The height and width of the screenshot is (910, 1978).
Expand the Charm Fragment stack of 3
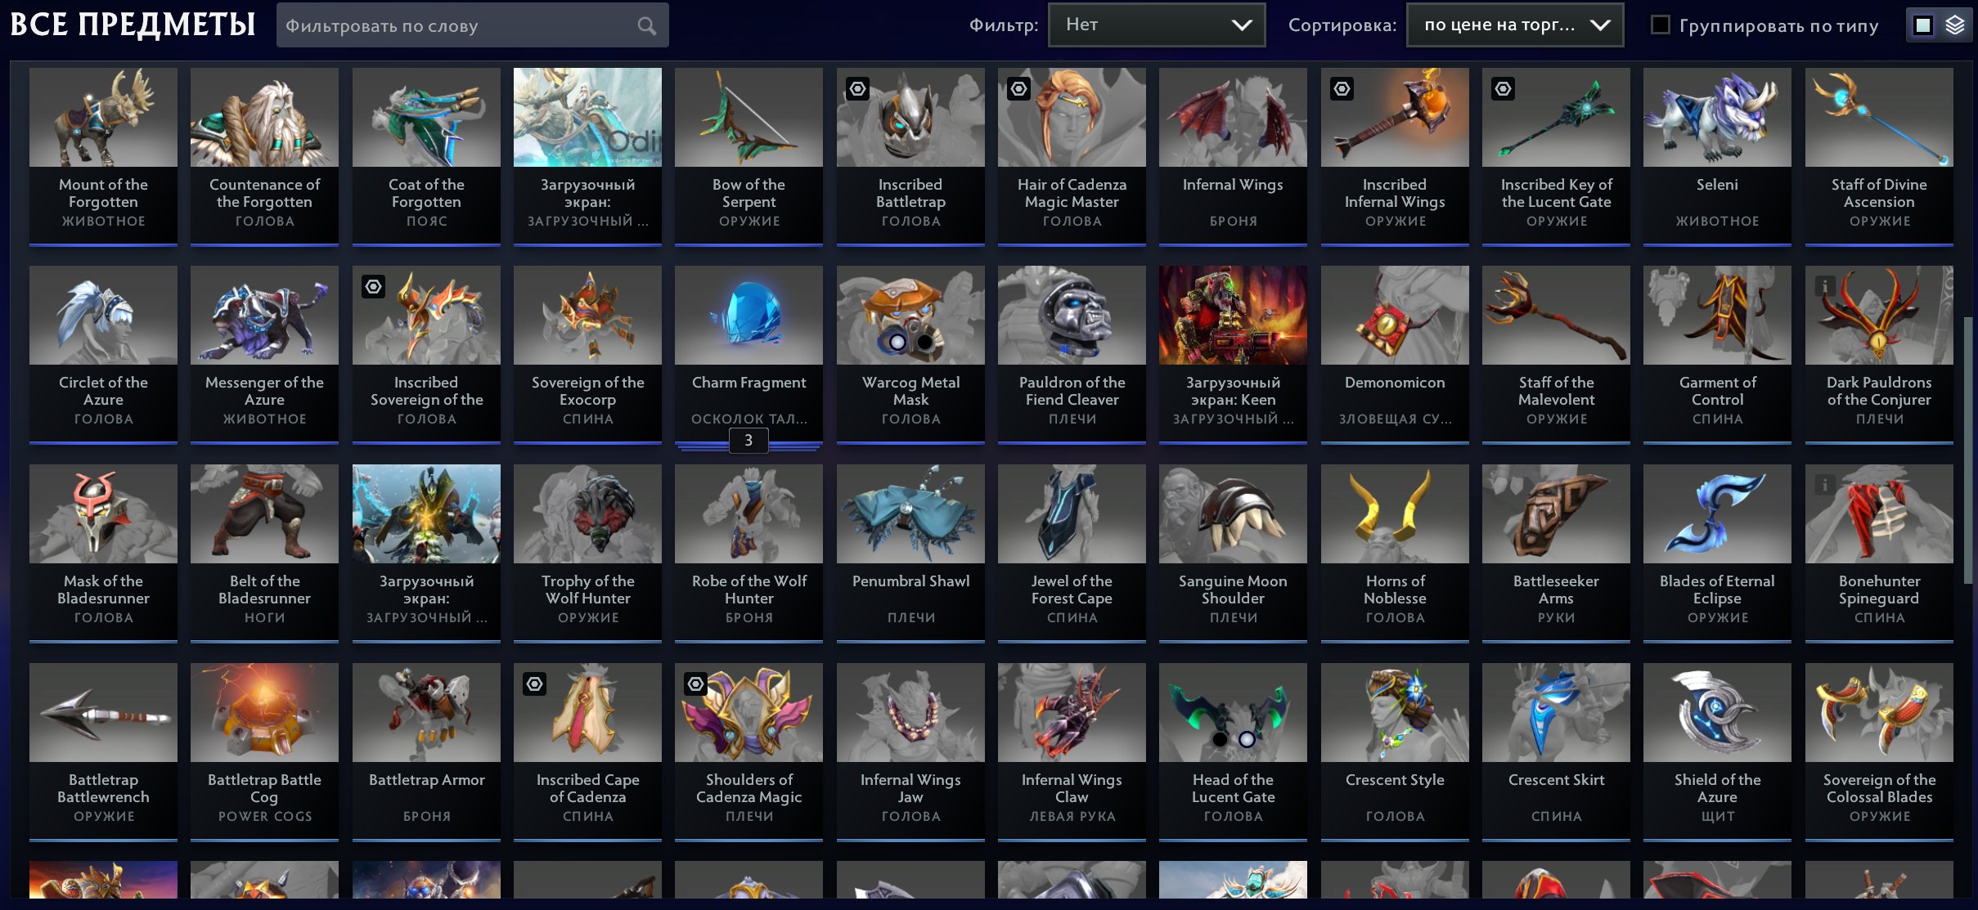tap(748, 441)
